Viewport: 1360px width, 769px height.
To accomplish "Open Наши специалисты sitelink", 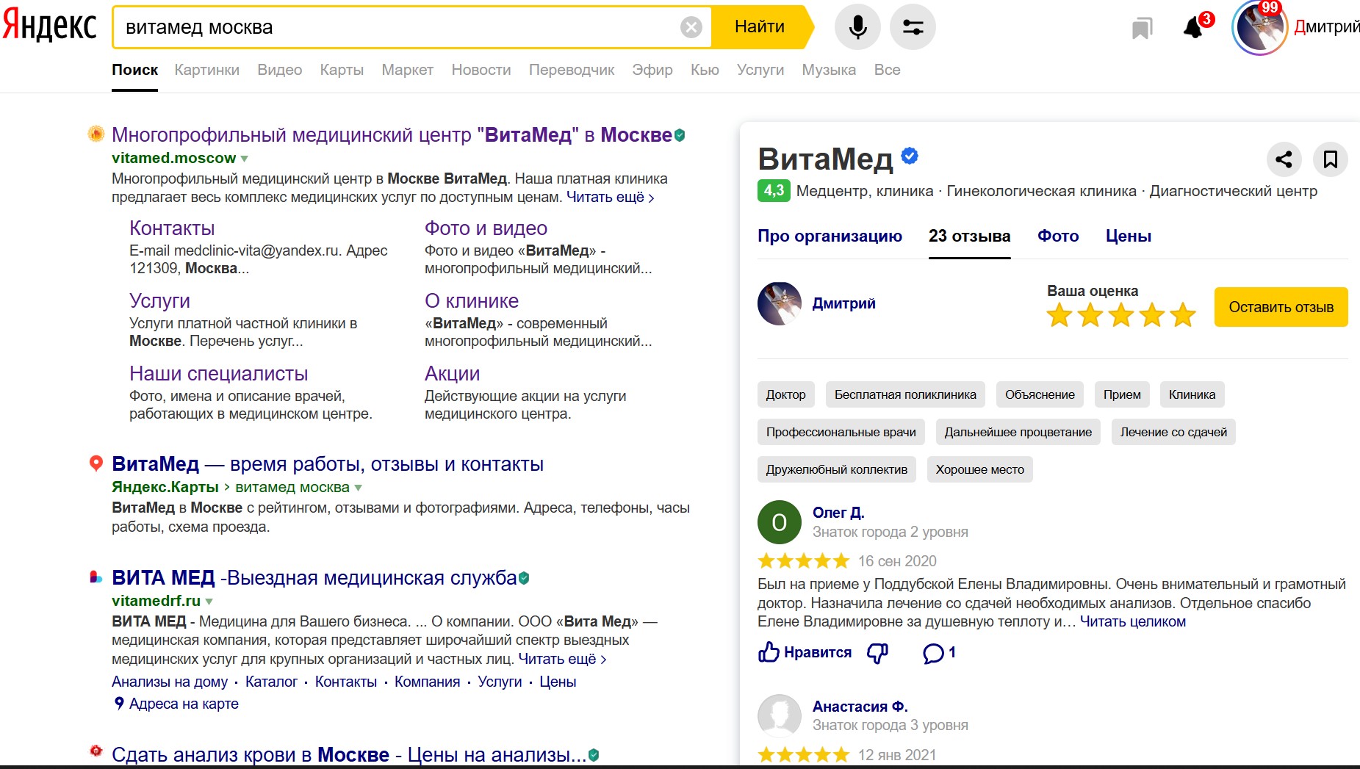I will click(x=219, y=373).
